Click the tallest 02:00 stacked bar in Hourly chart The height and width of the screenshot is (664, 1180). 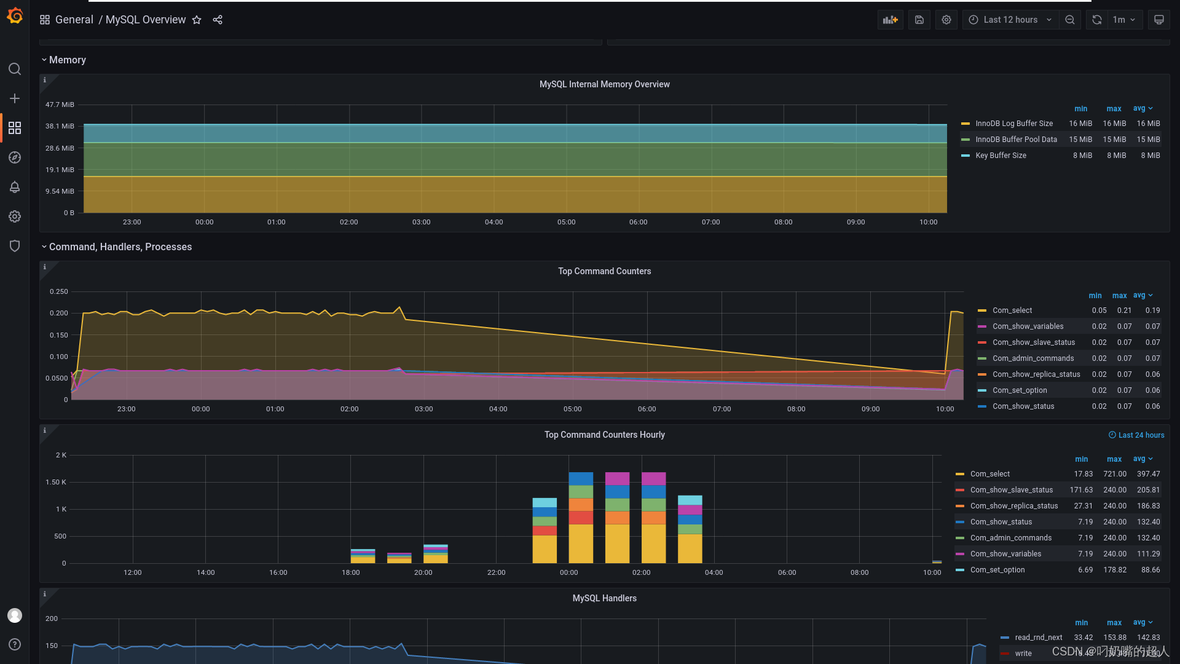[653, 518]
